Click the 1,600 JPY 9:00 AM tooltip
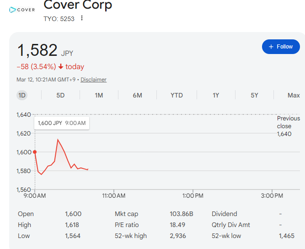The width and height of the screenshot is (305, 249). pos(62,123)
